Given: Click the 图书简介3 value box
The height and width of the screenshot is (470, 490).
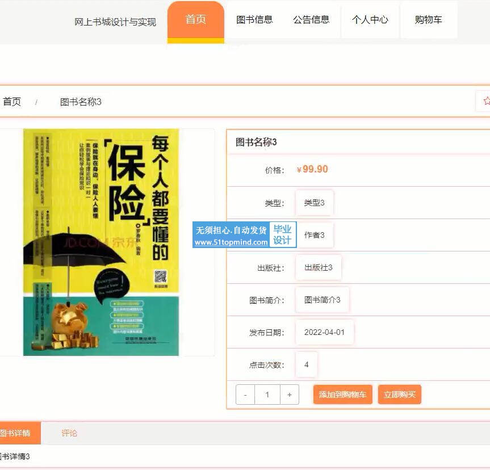Looking at the screenshot, I should click(x=322, y=300).
